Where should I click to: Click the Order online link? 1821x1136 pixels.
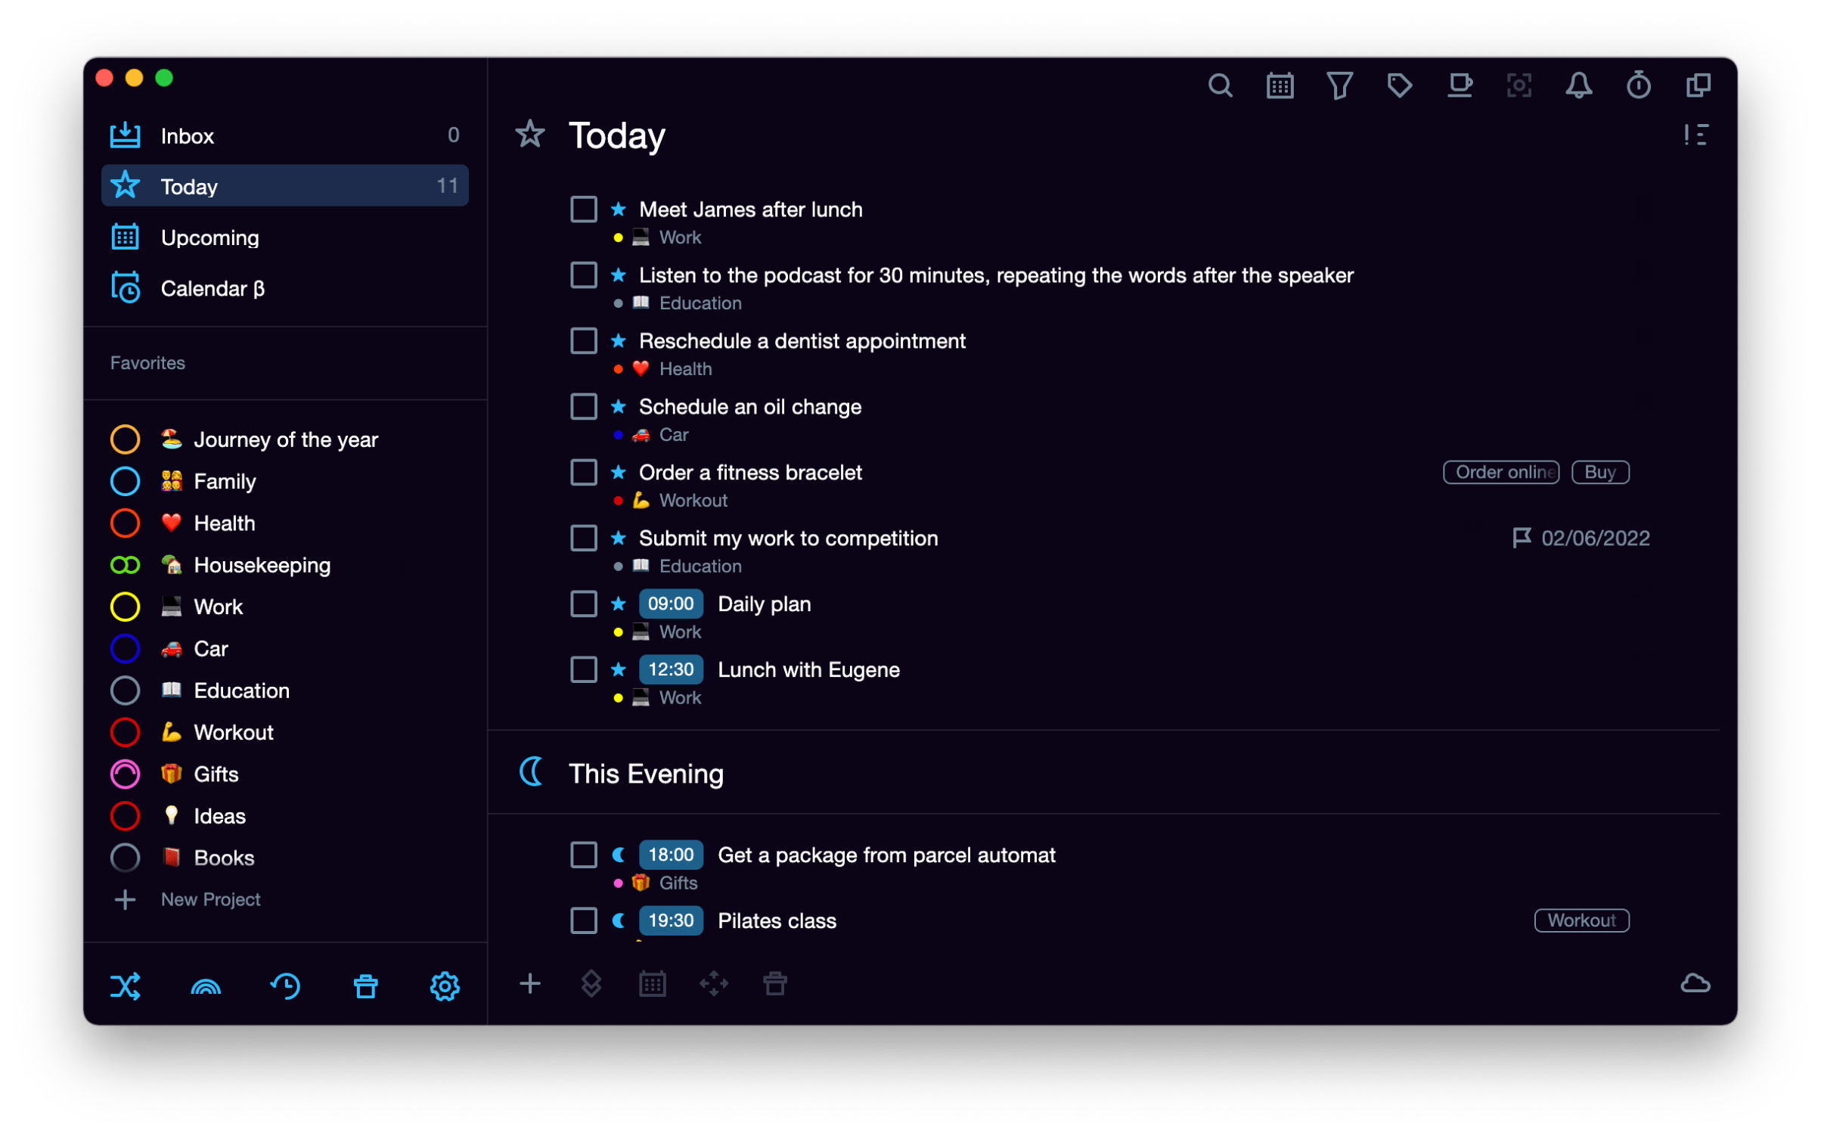coord(1500,472)
